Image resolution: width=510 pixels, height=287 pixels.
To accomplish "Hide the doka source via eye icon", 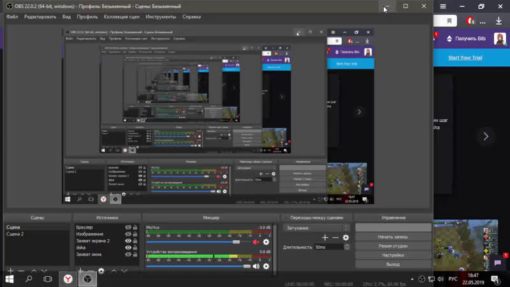I will [128, 247].
